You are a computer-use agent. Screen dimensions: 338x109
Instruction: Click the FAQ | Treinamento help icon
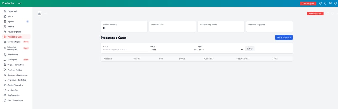[5, 100]
